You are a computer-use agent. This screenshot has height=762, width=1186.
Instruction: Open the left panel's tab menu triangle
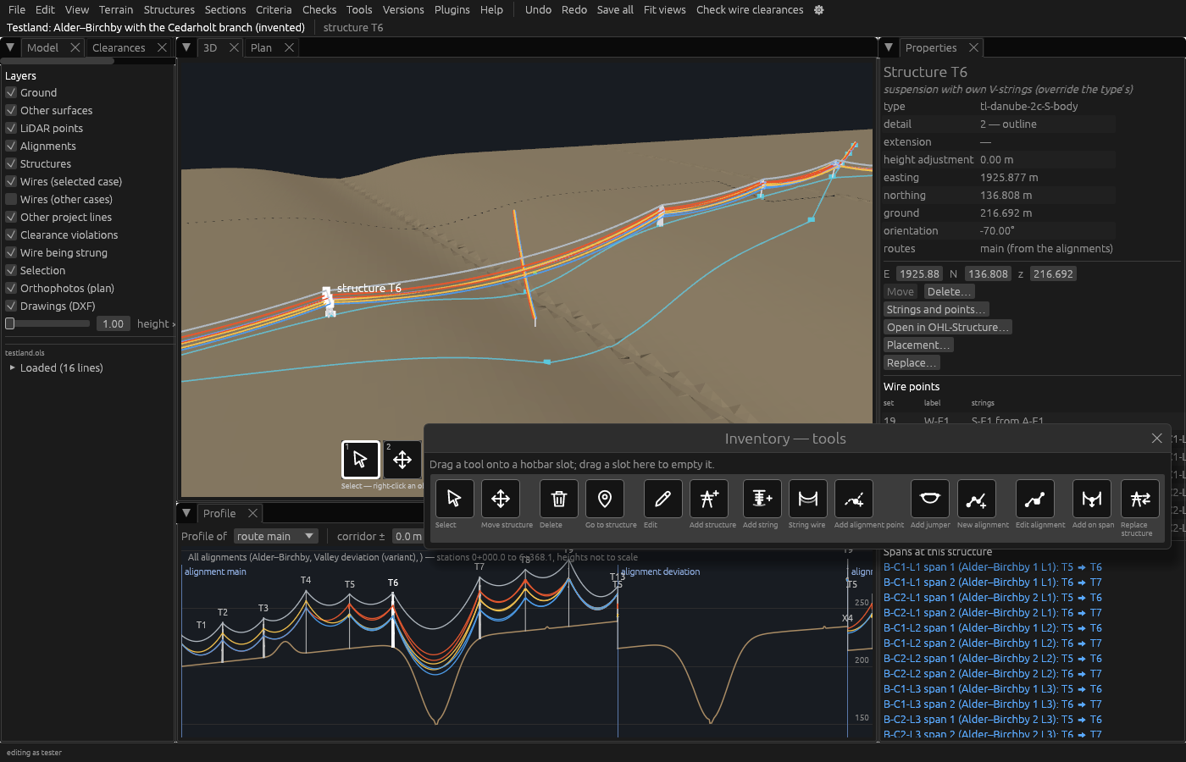click(10, 47)
